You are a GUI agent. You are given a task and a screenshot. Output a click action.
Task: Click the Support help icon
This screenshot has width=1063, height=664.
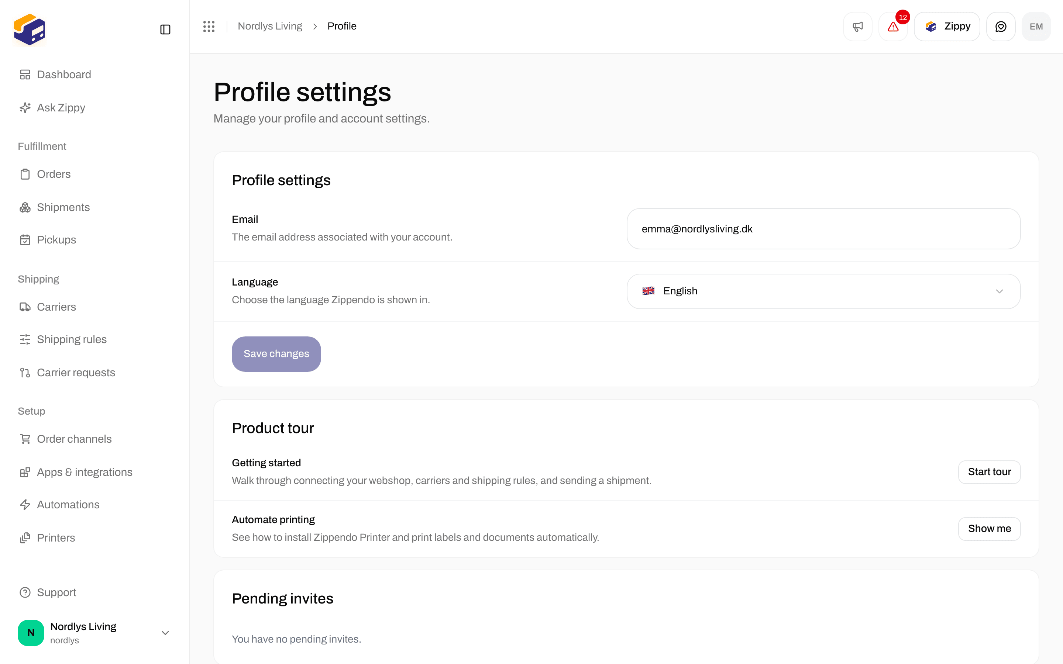pos(25,592)
